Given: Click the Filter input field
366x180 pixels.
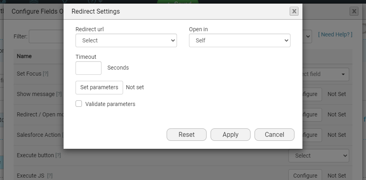Looking at the screenshot, I should coord(46,36).
